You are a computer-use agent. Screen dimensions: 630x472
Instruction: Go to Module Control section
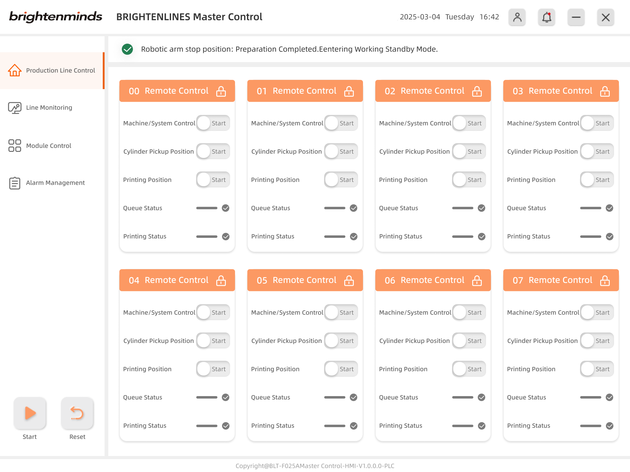pyautogui.click(x=49, y=146)
